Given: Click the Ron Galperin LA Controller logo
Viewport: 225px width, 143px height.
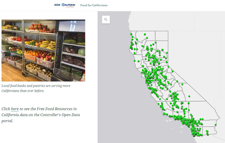Looking at the screenshot, I should click(65, 5).
